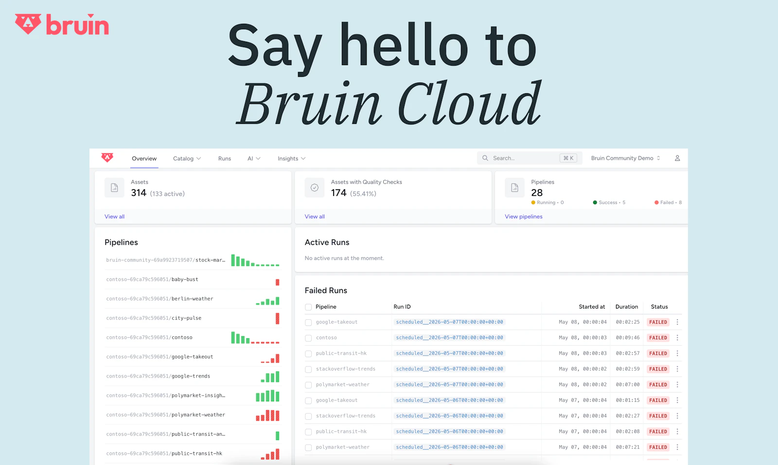Open the row menu for stackoverflow-trends May 08 run
The image size is (778, 465).
(x=677, y=369)
